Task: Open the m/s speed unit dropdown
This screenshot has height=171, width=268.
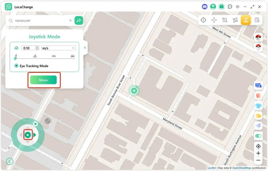Action: pos(58,48)
